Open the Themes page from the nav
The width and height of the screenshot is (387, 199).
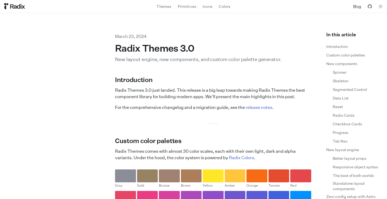coord(164,6)
